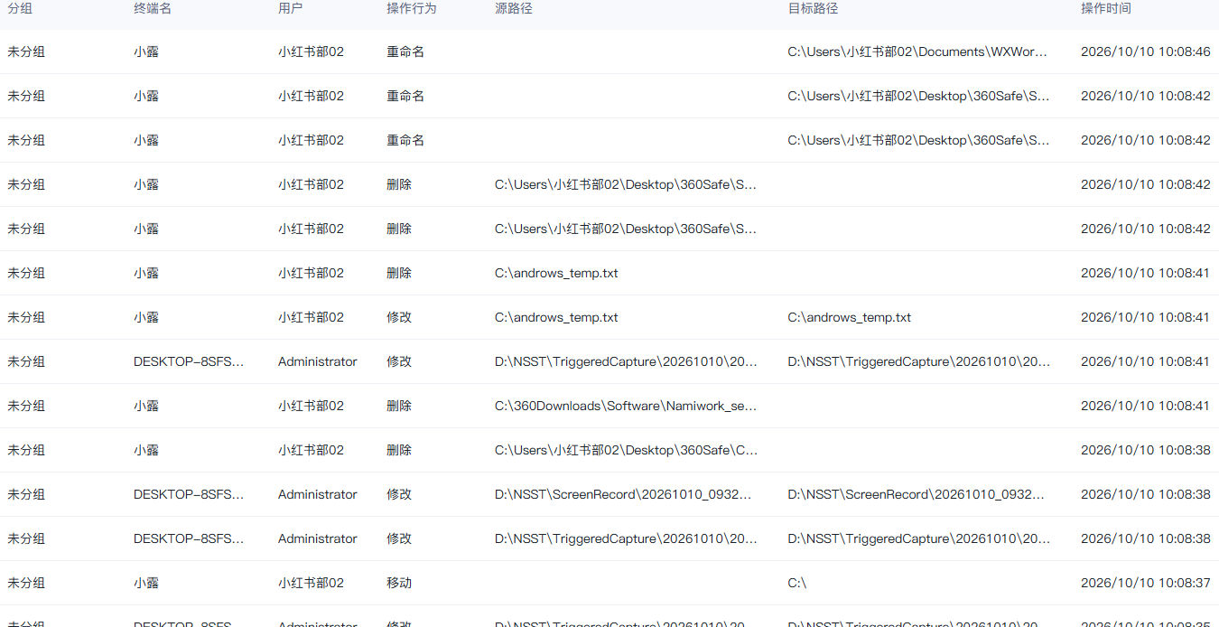The width and height of the screenshot is (1219, 627).
Task: Click the 终端名 column header
Action: tap(153, 8)
